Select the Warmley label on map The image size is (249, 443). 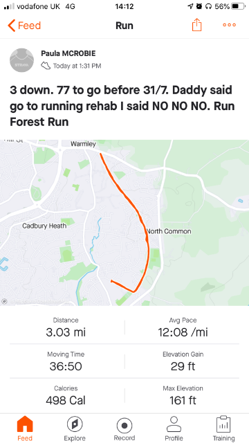coord(83,144)
